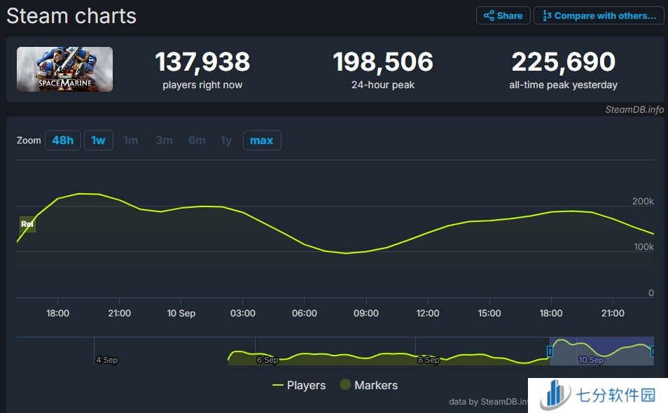The image size is (668, 413).
Task: Toggle the Players series in legend
Action: tap(306, 385)
